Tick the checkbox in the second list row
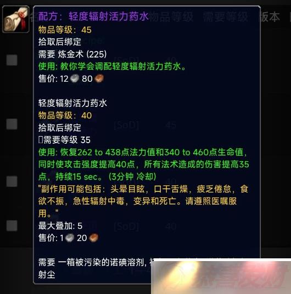 (x=12, y=124)
